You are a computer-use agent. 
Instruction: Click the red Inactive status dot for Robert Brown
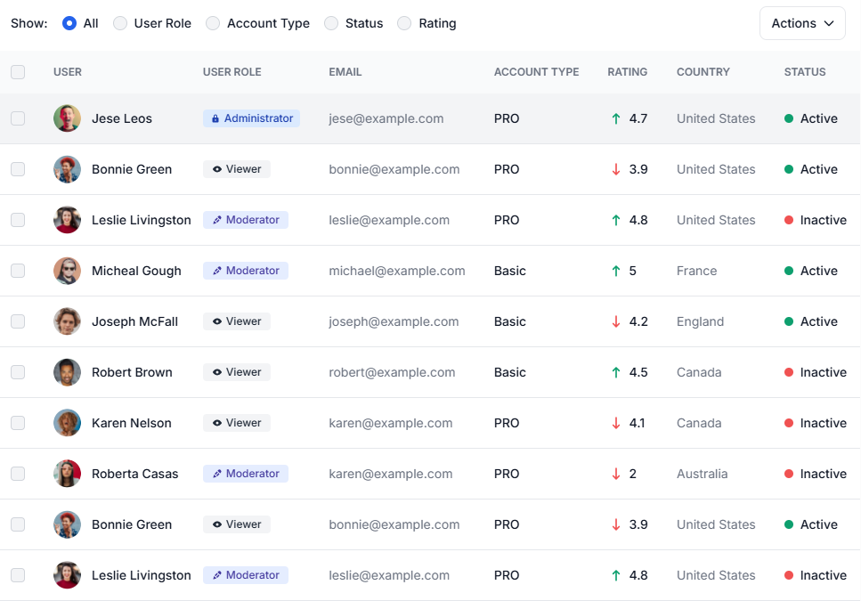point(788,372)
